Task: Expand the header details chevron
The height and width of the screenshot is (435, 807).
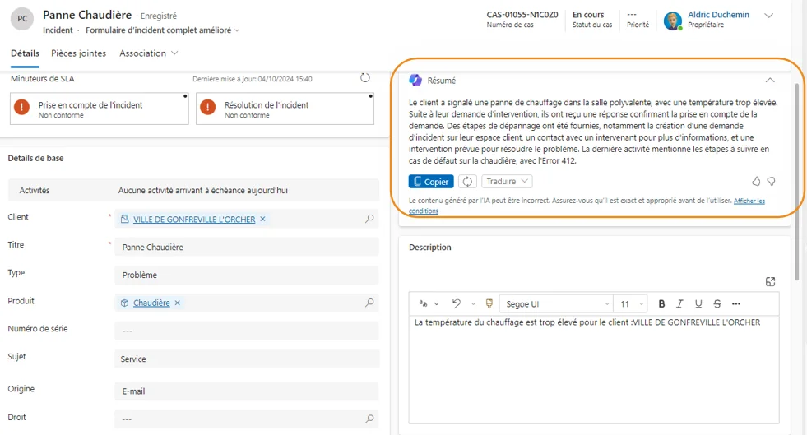Action: (768, 16)
